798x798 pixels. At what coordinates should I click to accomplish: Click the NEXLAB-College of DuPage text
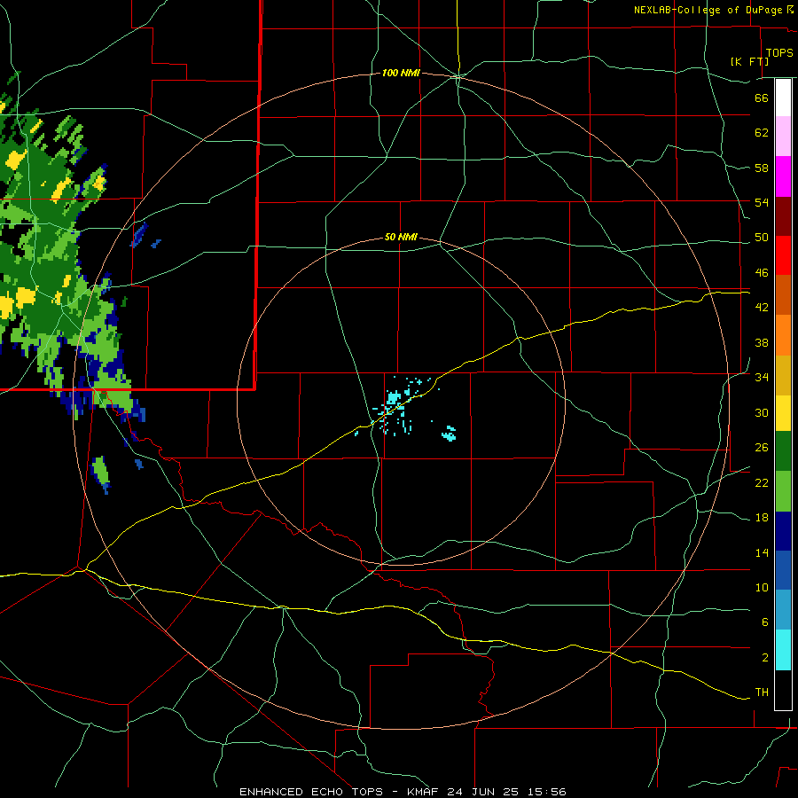pos(709,10)
